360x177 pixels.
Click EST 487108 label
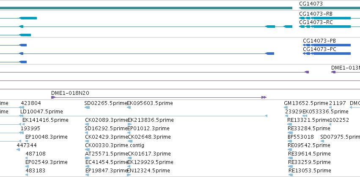click(x=36, y=154)
